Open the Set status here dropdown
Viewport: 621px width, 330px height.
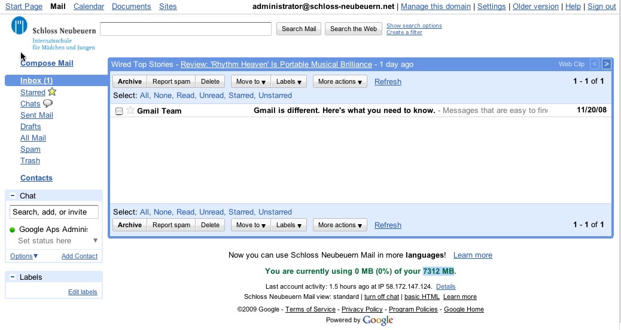pos(95,241)
